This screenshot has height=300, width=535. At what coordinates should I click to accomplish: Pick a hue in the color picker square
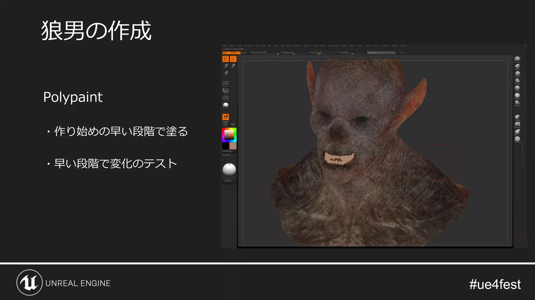tap(229, 135)
